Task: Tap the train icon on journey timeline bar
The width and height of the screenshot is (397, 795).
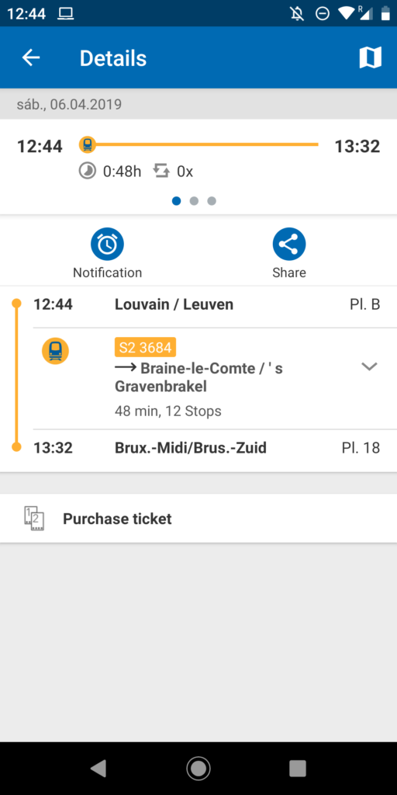Action: pos(88,144)
